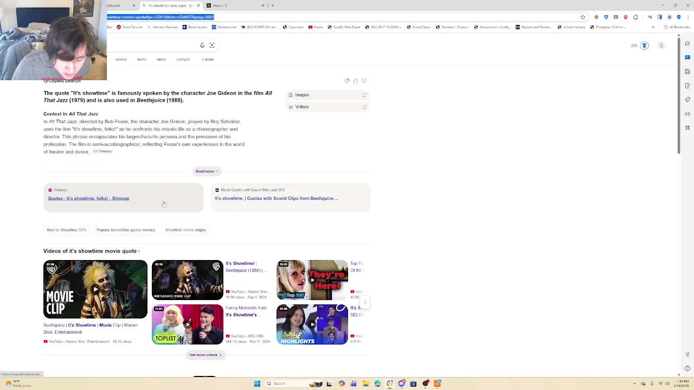Click the notes edit sidebar icon
This screenshot has height=390, width=694.
pos(687,86)
